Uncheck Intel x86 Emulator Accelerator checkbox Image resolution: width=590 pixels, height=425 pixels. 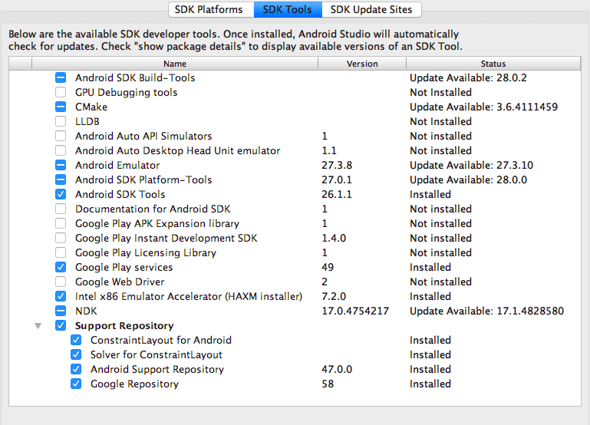click(61, 296)
